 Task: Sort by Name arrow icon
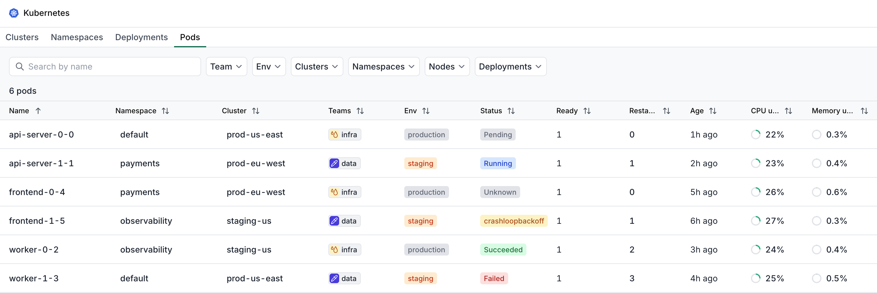point(38,111)
